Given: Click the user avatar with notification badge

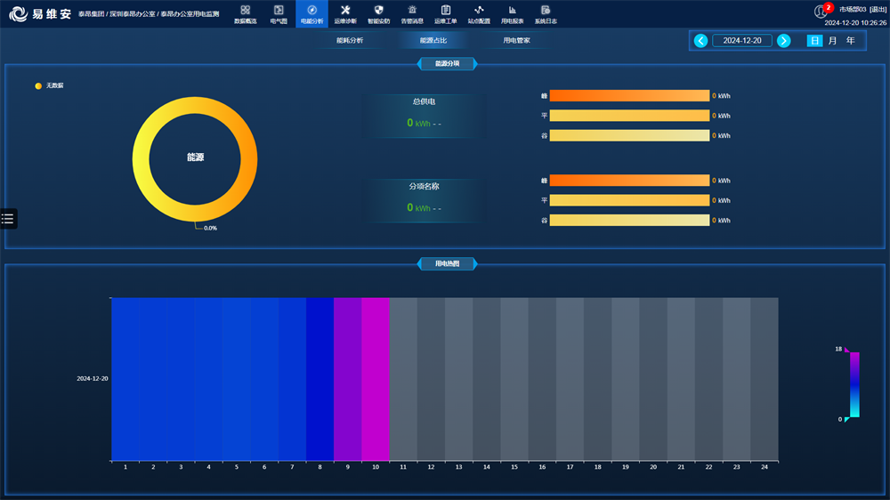Looking at the screenshot, I should (x=821, y=11).
